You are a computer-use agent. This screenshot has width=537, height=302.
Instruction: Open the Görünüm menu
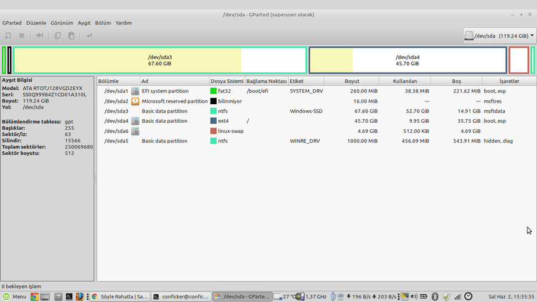point(62,23)
